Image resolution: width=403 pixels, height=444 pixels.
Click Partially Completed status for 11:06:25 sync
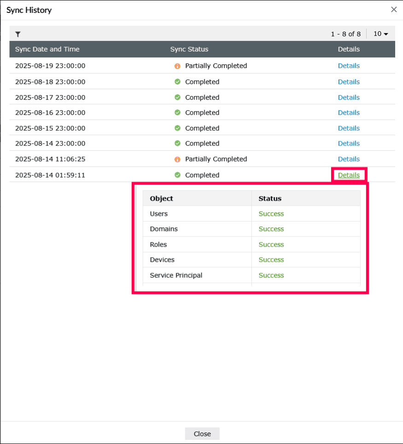[x=216, y=159]
